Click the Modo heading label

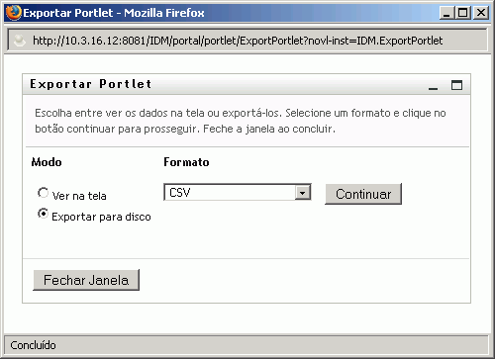[x=47, y=162]
